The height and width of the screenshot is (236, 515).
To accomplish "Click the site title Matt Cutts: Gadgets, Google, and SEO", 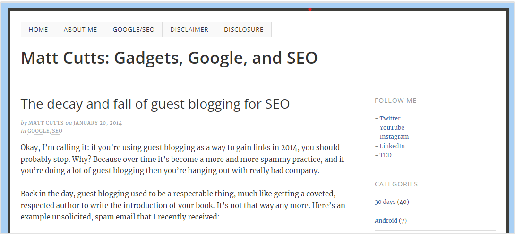I will point(169,58).
